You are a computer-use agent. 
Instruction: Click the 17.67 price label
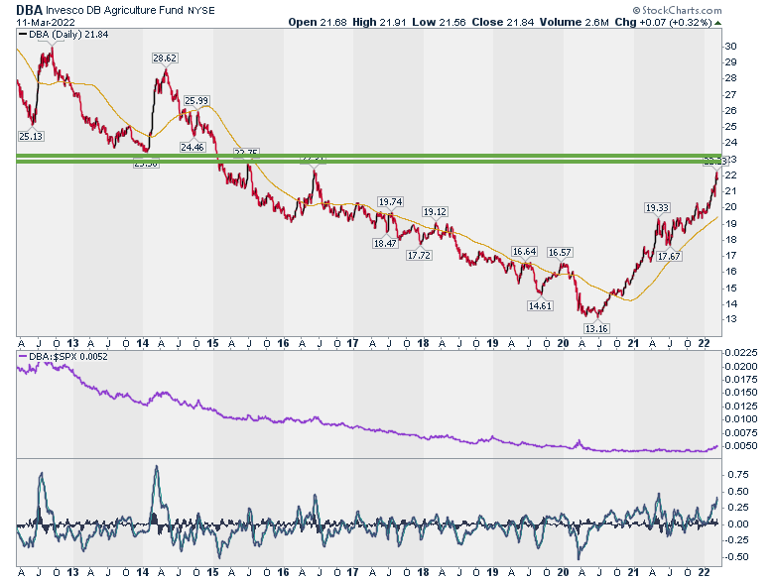pos(670,257)
